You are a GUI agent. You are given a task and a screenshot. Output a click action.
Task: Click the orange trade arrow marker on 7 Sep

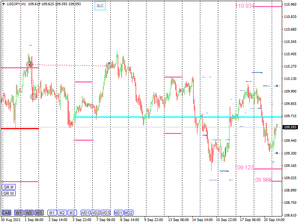[x=109, y=66]
